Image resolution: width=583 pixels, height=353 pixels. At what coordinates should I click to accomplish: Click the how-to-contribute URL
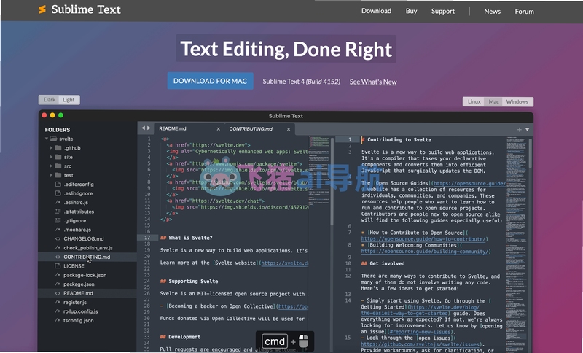(x=423, y=239)
